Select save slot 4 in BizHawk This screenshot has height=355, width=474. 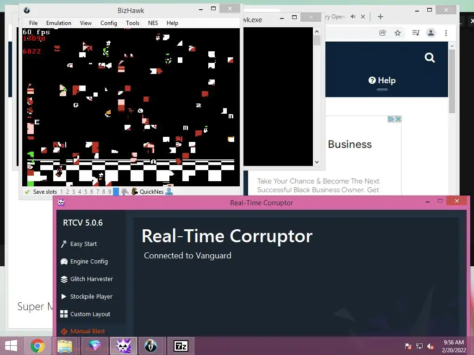click(80, 192)
